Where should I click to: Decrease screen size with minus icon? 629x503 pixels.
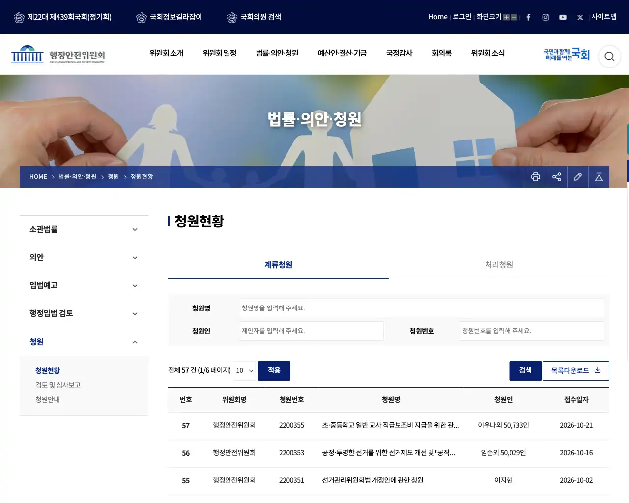pos(514,17)
